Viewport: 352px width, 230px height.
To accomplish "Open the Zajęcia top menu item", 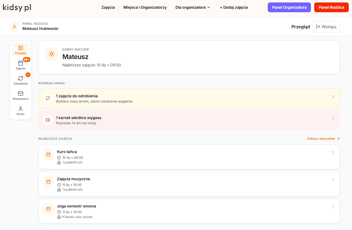I will (x=108, y=7).
